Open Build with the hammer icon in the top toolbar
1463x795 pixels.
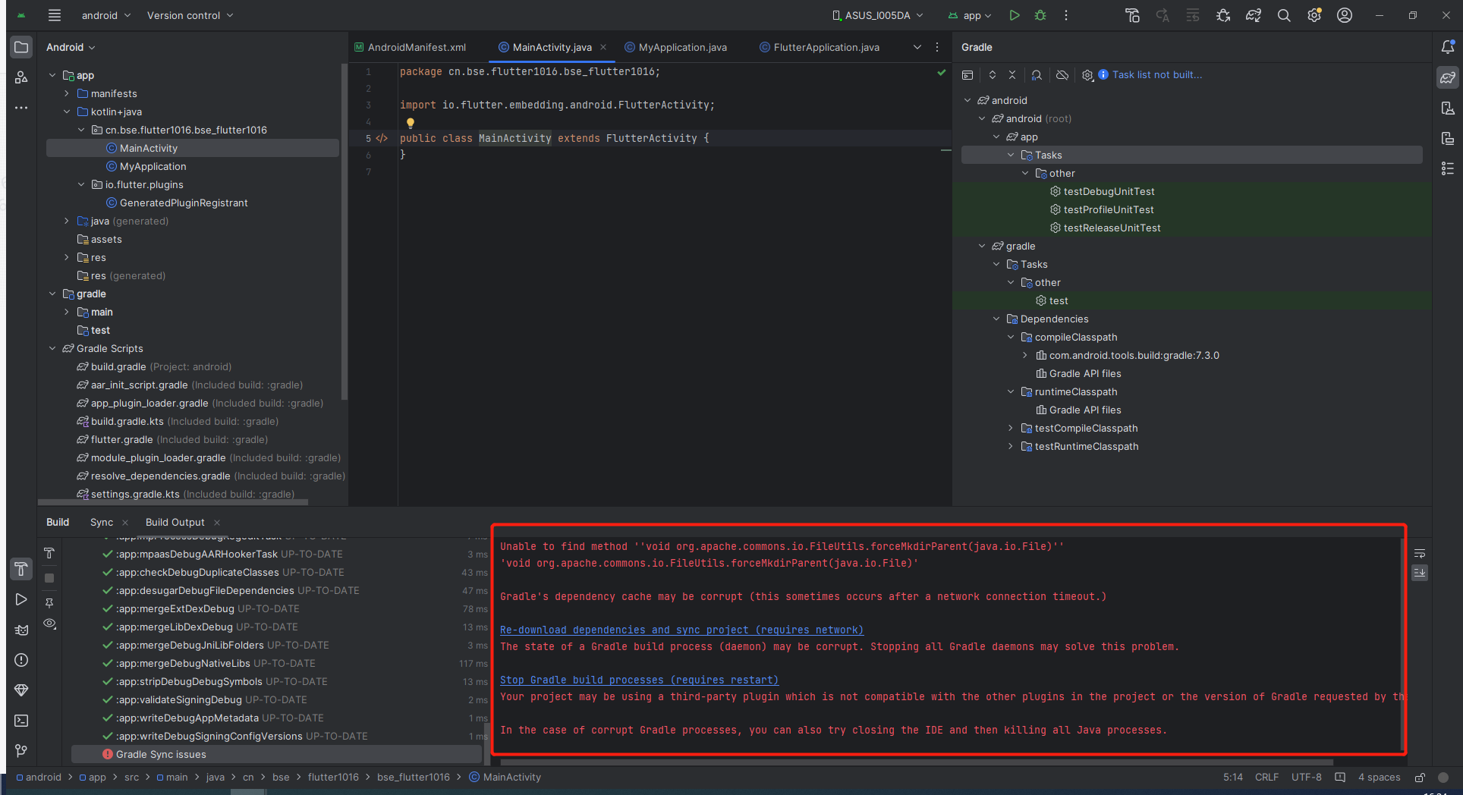[x=1132, y=15]
